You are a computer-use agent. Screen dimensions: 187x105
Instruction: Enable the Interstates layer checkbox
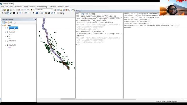click(8, 41)
